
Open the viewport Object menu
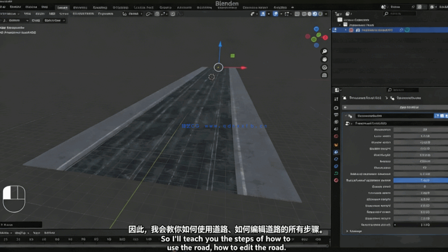[x=64, y=13]
